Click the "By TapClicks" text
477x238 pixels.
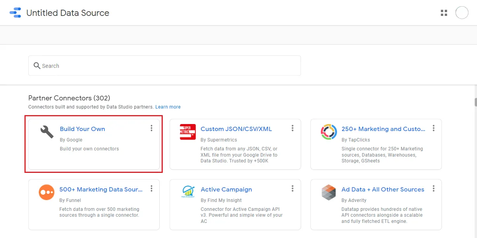pos(356,140)
